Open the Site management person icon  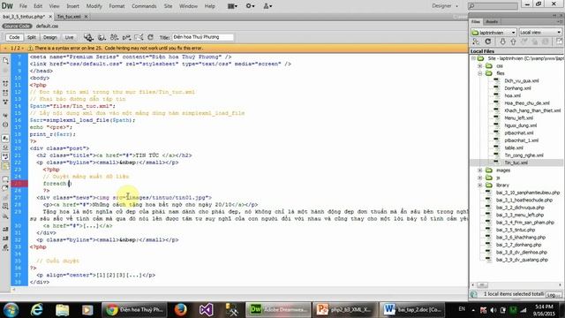click(x=267, y=6)
